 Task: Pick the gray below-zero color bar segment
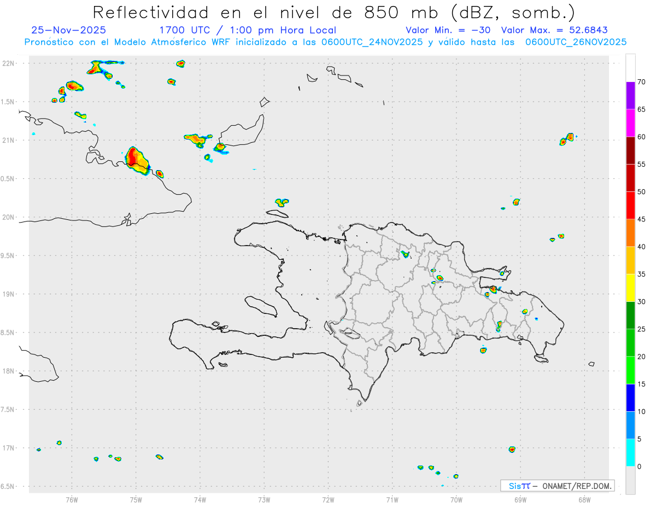[630, 480]
